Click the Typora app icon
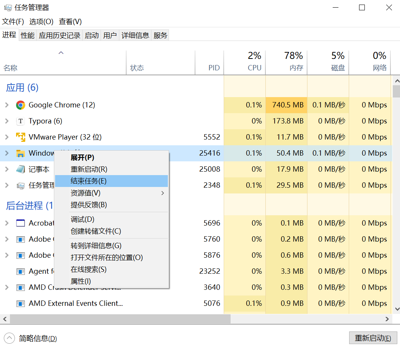400x346 pixels. [x=20, y=121]
